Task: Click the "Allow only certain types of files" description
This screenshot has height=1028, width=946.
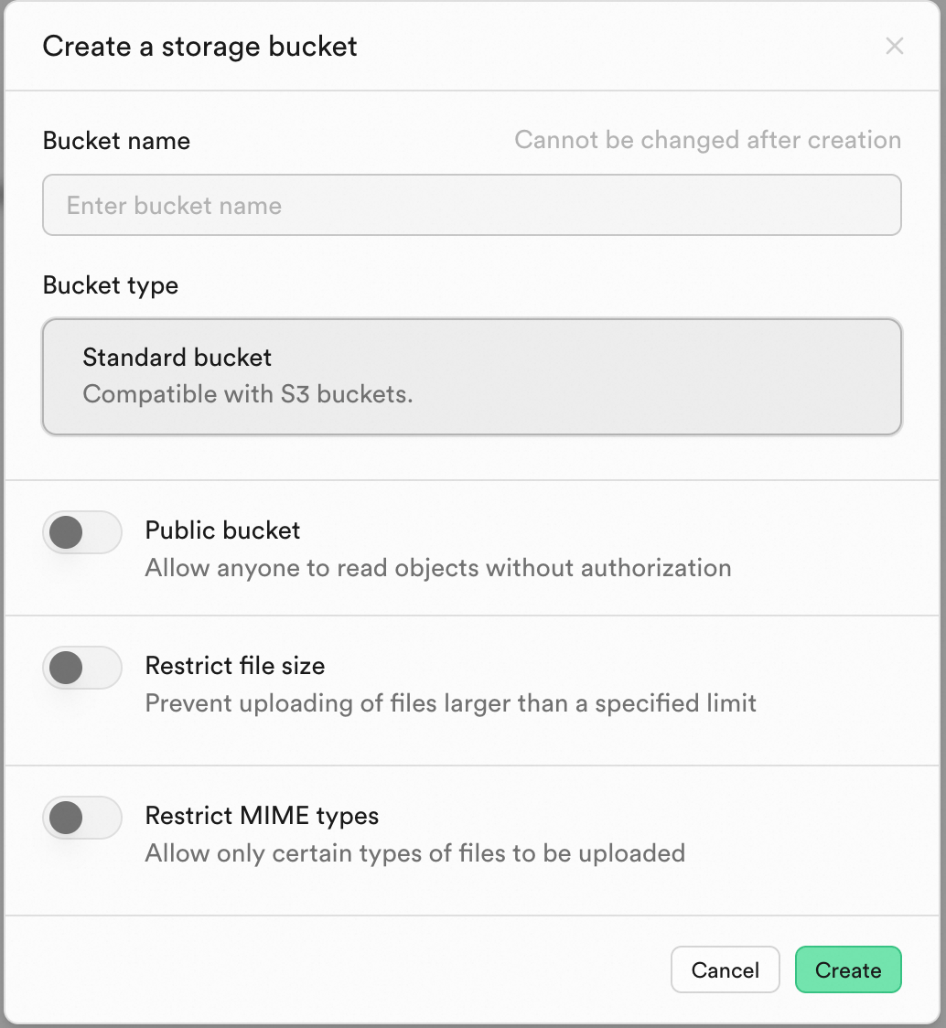Action: click(414, 853)
